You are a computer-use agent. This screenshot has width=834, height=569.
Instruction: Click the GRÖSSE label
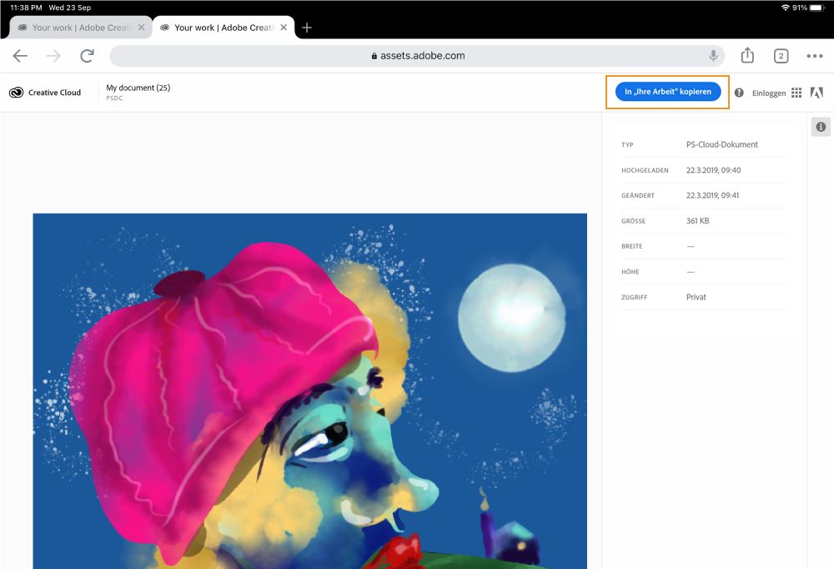pos(633,221)
